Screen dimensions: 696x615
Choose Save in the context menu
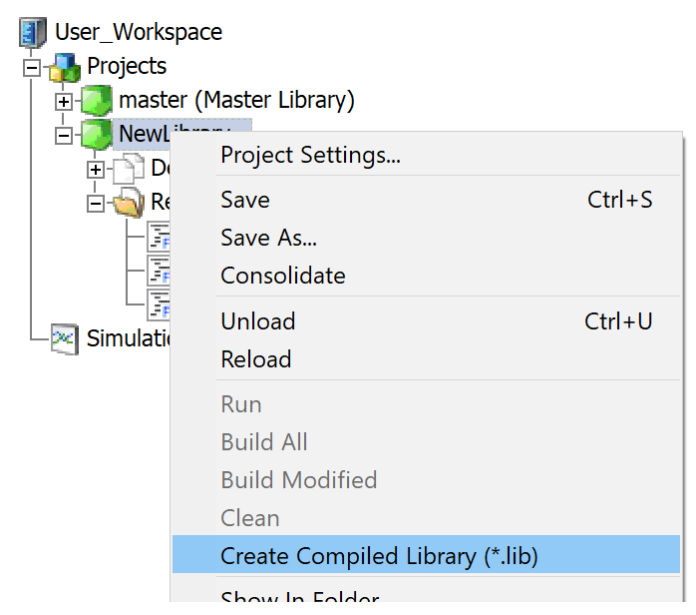click(x=245, y=200)
